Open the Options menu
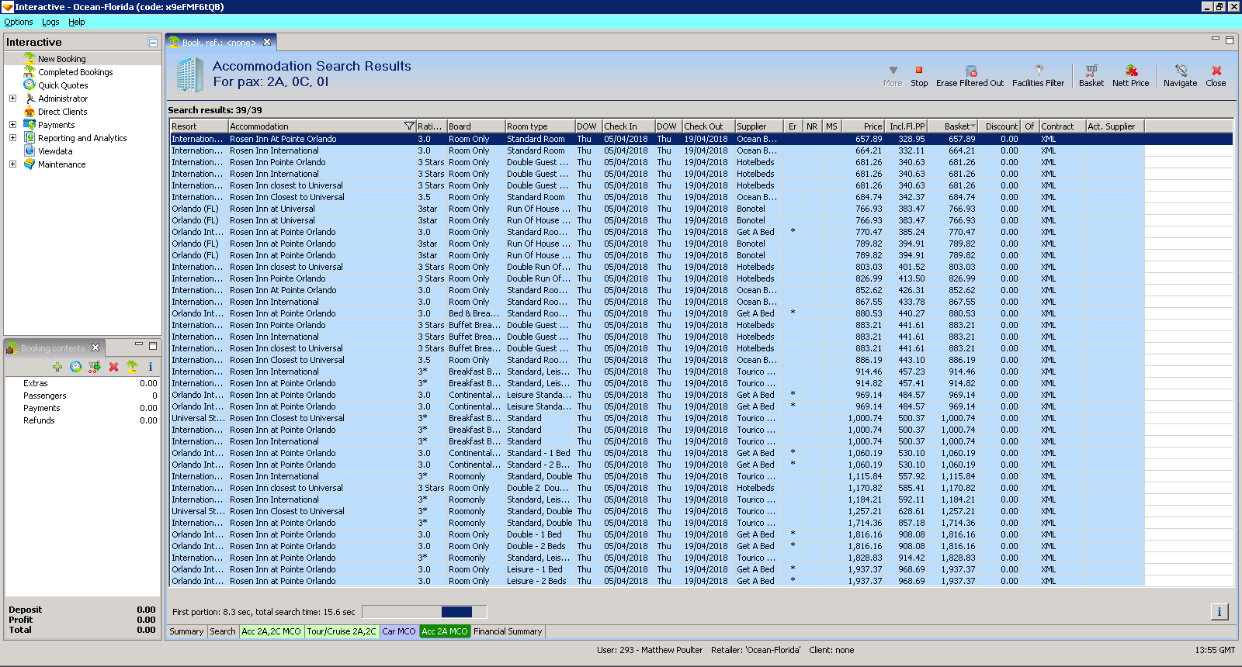 [x=19, y=22]
